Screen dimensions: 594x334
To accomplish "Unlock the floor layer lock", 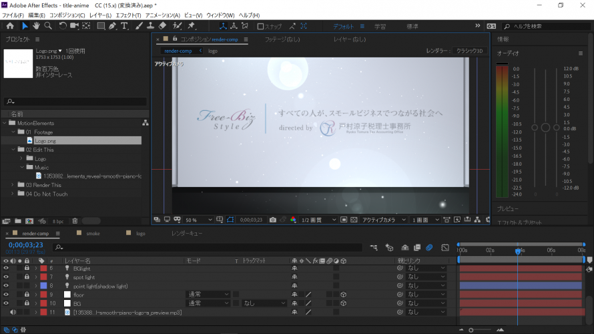I will point(27,295).
